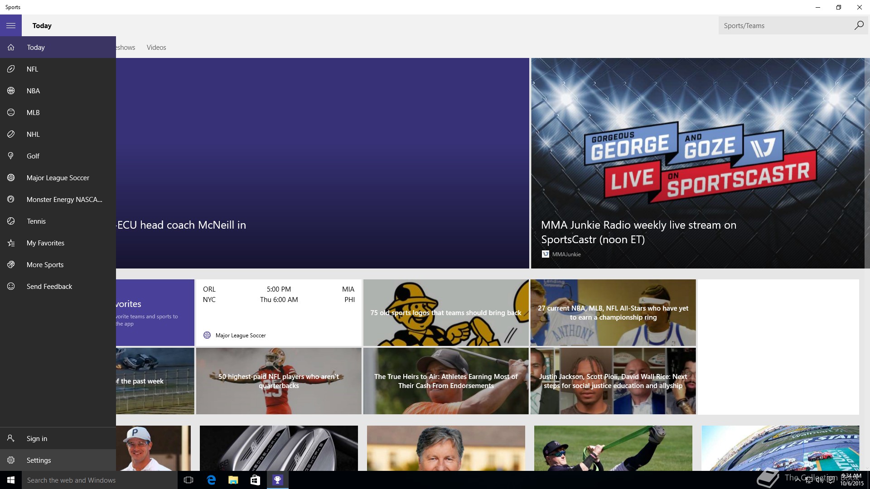Screen dimensions: 870x489
Task: Open 75 old sports logos article
Action: click(446, 312)
